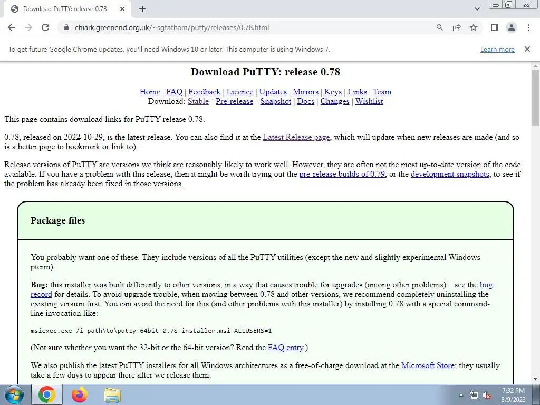This screenshot has height=405, width=540.
Task: Open the Keys link
Action: tap(333, 92)
